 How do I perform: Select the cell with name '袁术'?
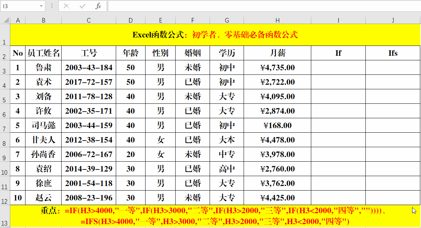click(44, 82)
